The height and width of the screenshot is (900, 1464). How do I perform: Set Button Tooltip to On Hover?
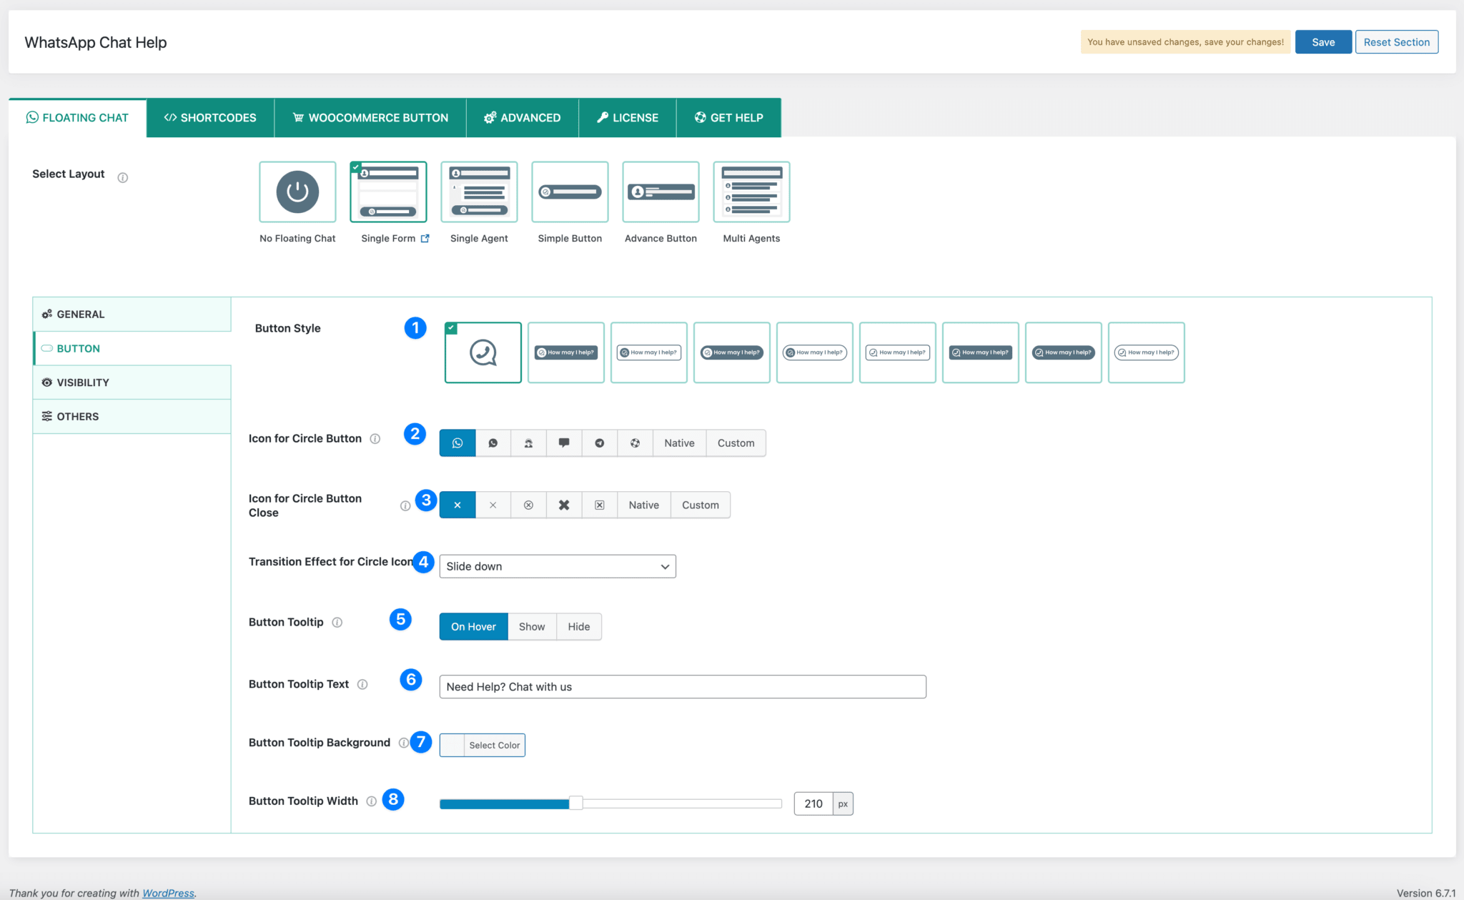click(x=473, y=627)
